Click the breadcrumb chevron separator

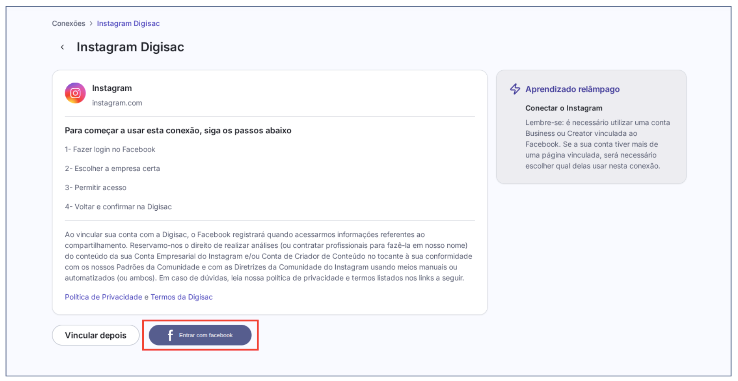click(x=91, y=24)
